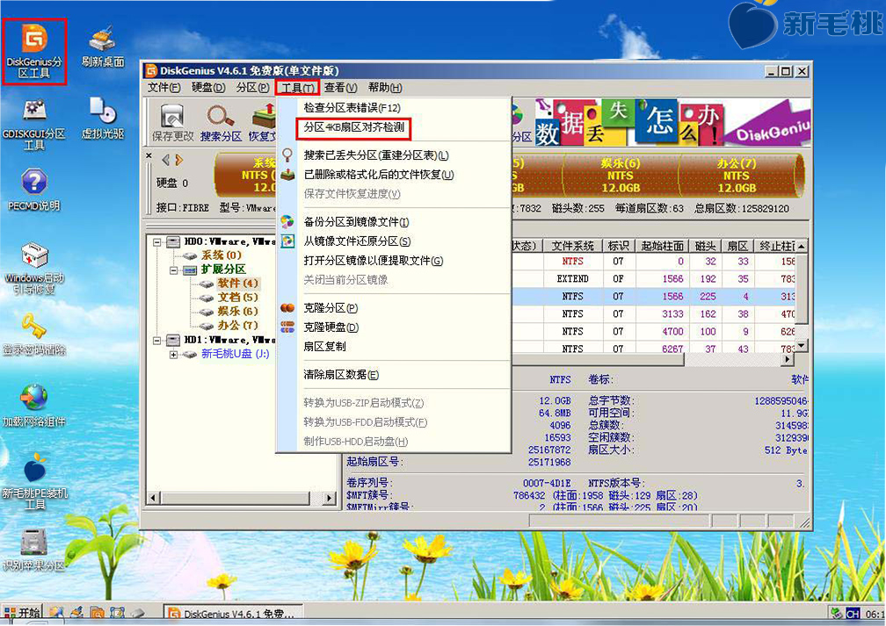The width and height of the screenshot is (886, 626).
Task: Click CH language indicator in tray
Action: [x=853, y=614]
